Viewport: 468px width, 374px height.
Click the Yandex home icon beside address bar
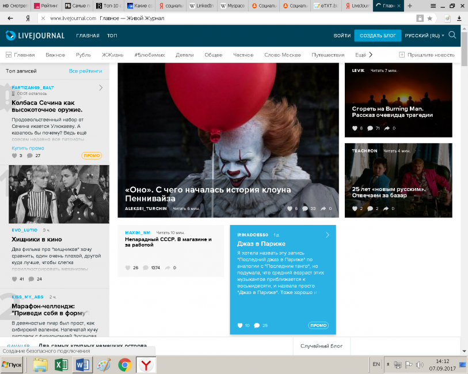click(x=28, y=18)
